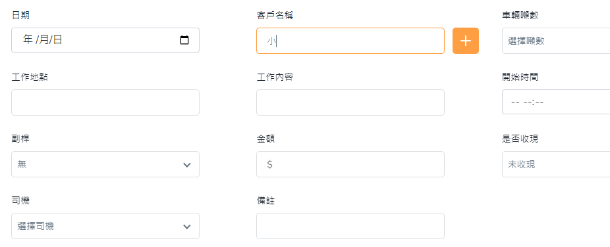Expand the 是否收現 dropdown showing 未收現
This screenshot has width=610, height=247.
[x=556, y=164]
